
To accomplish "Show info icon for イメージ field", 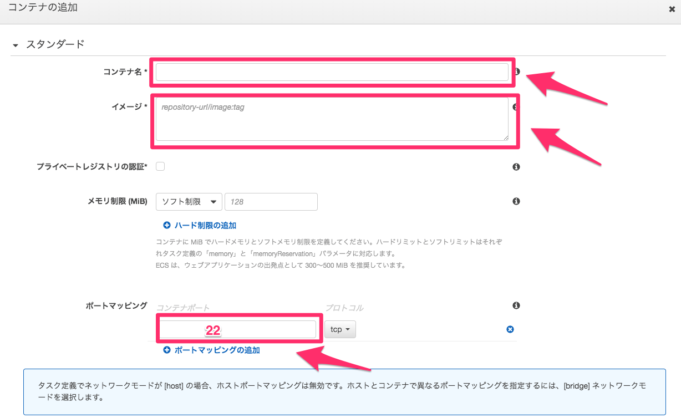I will pyautogui.click(x=516, y=107).
